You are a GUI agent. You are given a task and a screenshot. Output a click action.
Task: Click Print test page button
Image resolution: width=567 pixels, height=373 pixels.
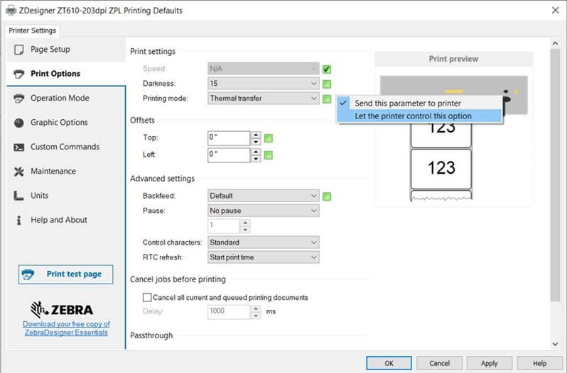(66, 274)
